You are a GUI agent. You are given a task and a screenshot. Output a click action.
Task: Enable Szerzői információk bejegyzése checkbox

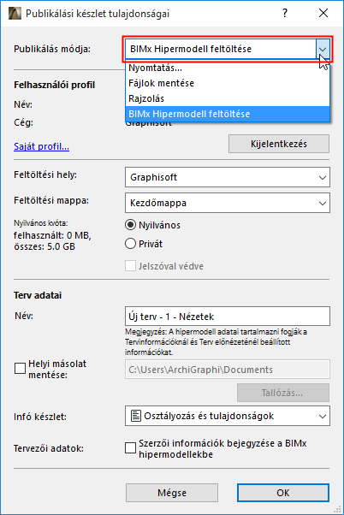click(130, 447)
